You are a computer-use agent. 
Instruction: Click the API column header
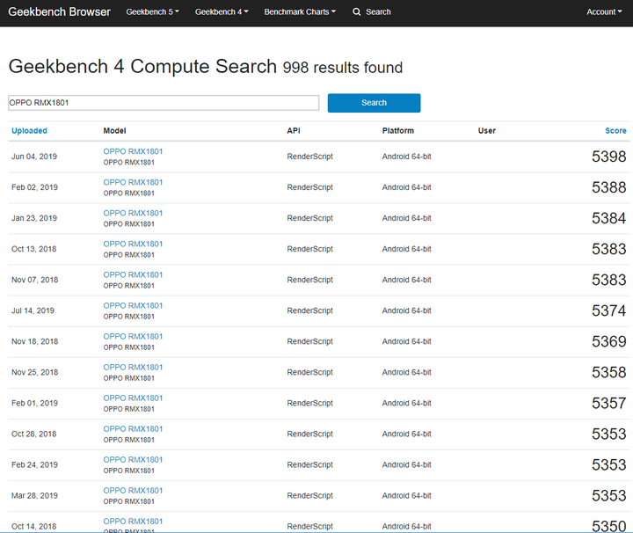[x=294, y=130]
